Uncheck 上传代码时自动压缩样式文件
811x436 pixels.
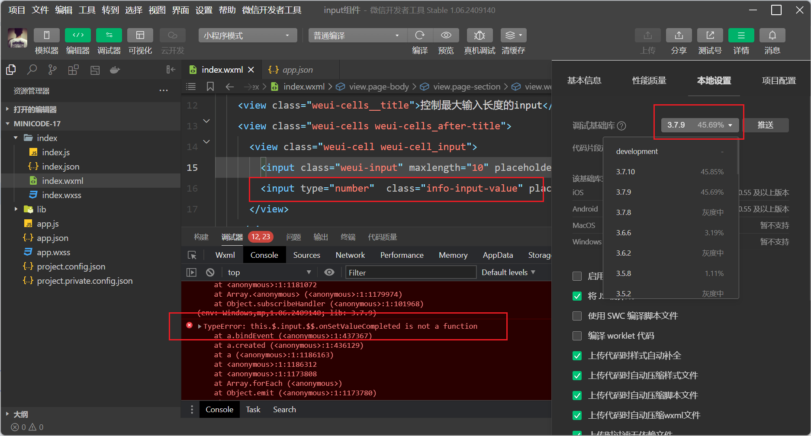(577, 376)
